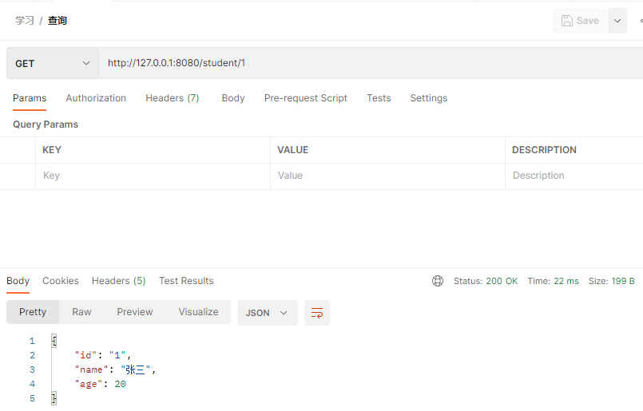Screen dimensions: 643x411
Task: Open the Test Results tab
Action: 186,281
